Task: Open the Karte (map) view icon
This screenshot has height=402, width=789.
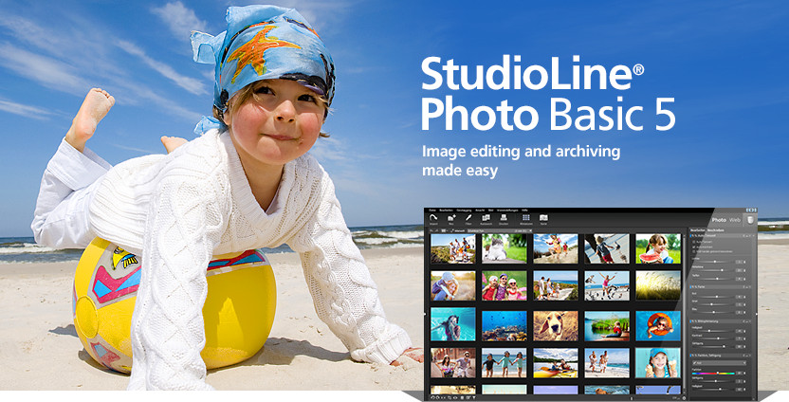Action: pyautogui.click(x=543, y=218)
